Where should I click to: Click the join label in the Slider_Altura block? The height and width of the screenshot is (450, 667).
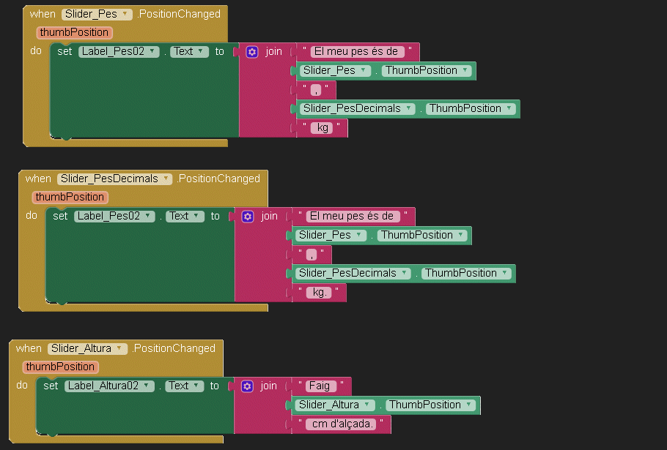(x=269, y=386)
